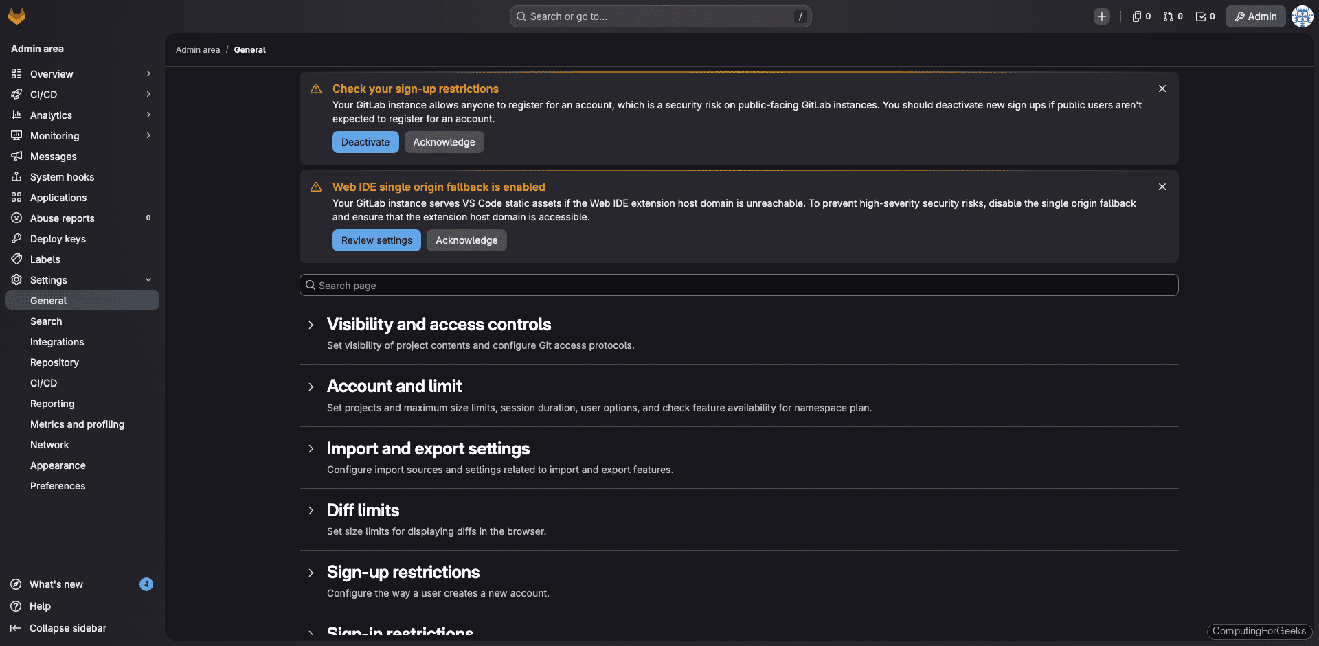Collapse the Settings group in the sidebar
1319x646 pixels.
click(148, 279)
